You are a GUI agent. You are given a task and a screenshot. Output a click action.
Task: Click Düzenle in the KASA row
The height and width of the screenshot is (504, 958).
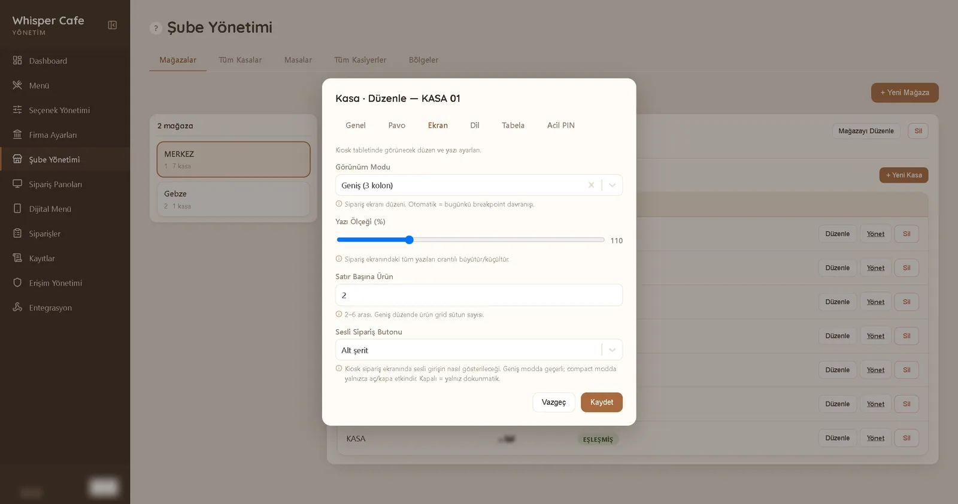click(x=838, y=438)
